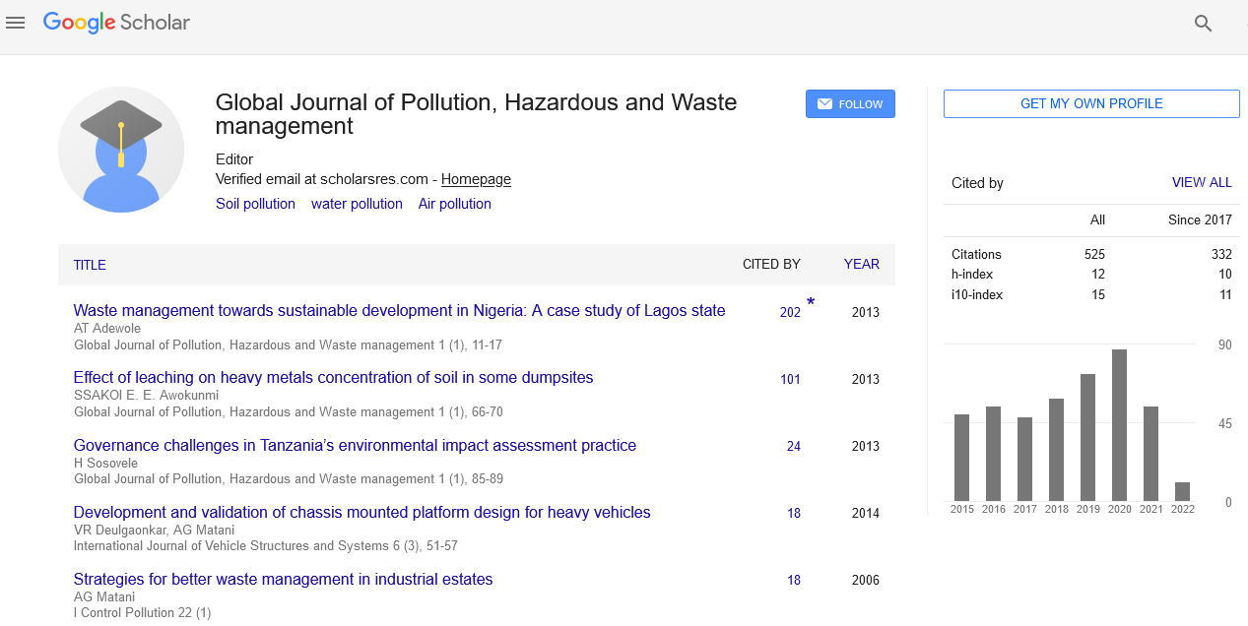Click Get My Own Profile button
Viewport: 1248px width, 626px height.
(1091, 103)
